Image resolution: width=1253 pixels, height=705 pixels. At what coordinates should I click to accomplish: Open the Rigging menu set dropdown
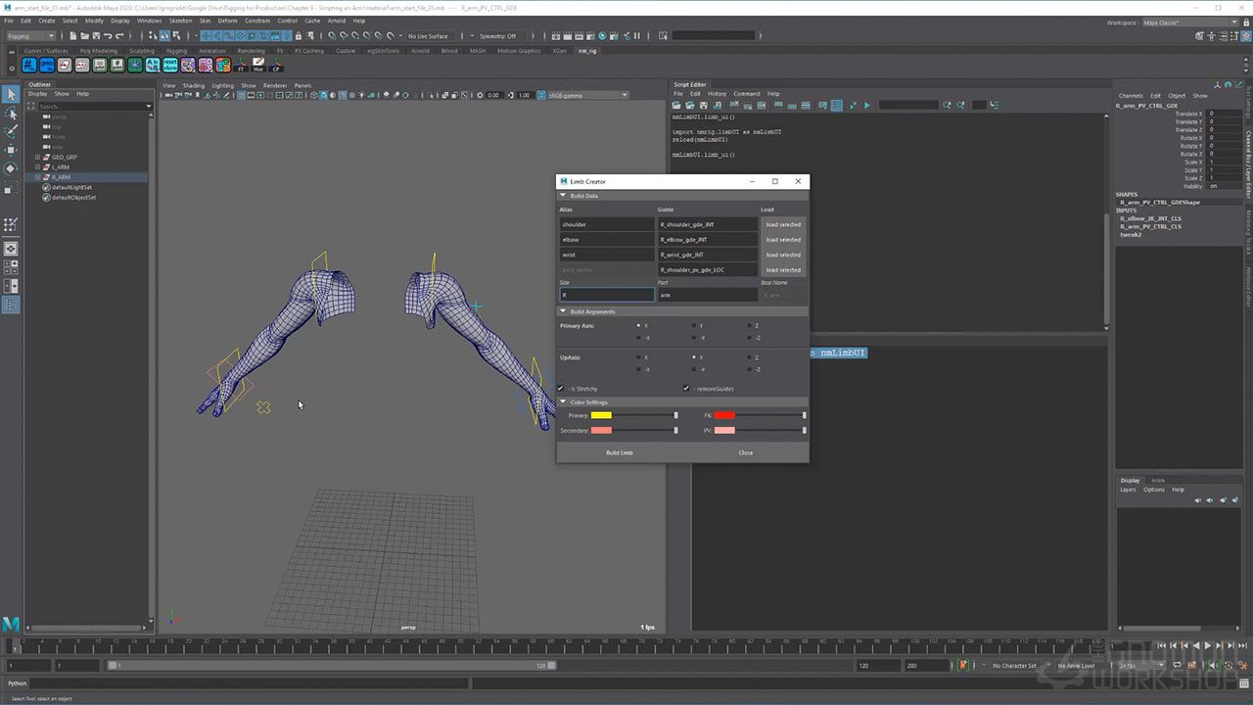[31, 36]
